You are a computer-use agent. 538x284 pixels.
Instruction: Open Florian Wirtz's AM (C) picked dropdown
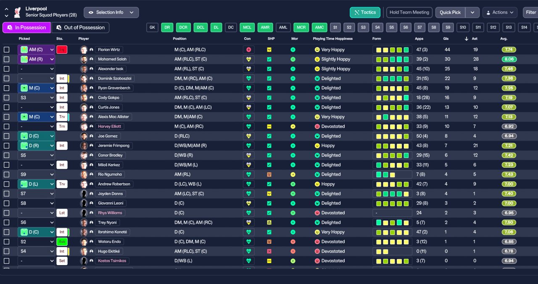(x=36, y=50)
